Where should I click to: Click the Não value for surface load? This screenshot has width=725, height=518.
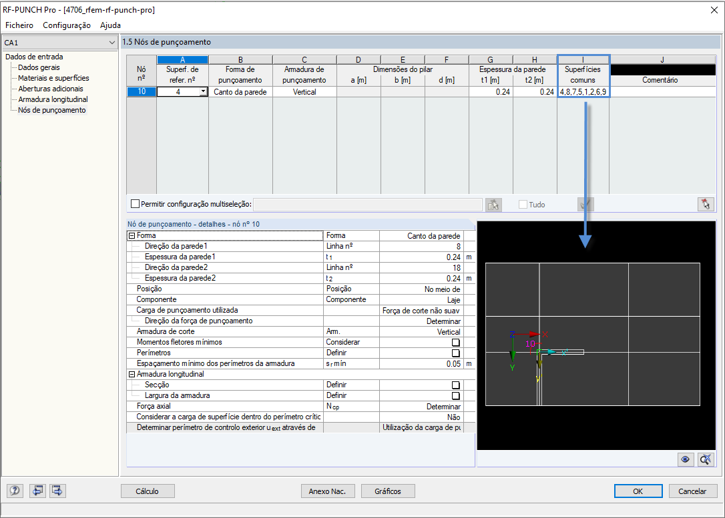tap(421, 417)
